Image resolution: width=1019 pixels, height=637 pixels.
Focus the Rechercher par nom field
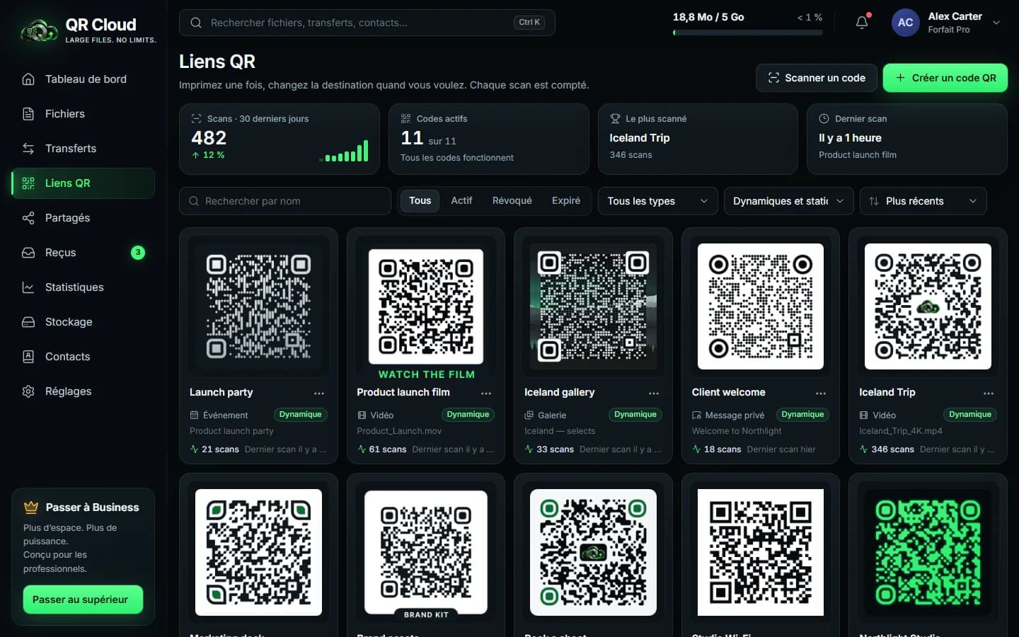click(x=285, y=201)
